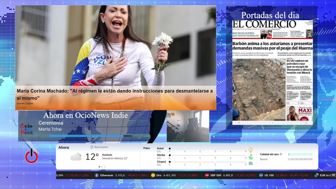
Task: Open the Calidad del aire info icon
Action: click(x=281, y=154)
